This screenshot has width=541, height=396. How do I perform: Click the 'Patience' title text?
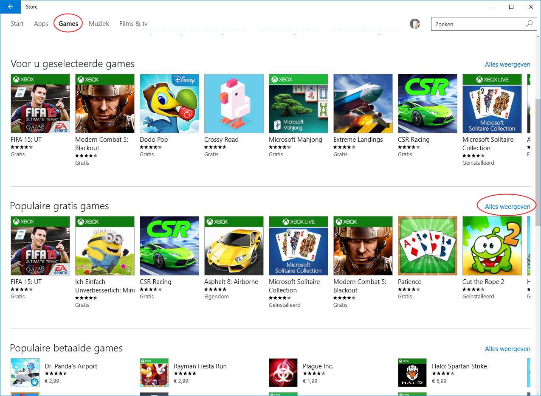pos(410,282)
